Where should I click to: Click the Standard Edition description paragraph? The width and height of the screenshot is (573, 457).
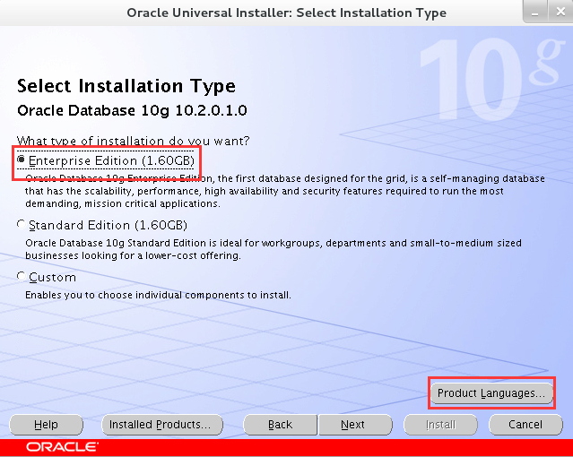coord(273,249)
